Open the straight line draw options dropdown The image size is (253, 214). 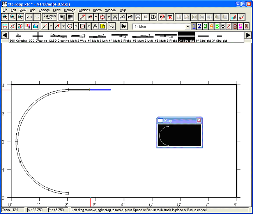point(51,26)
